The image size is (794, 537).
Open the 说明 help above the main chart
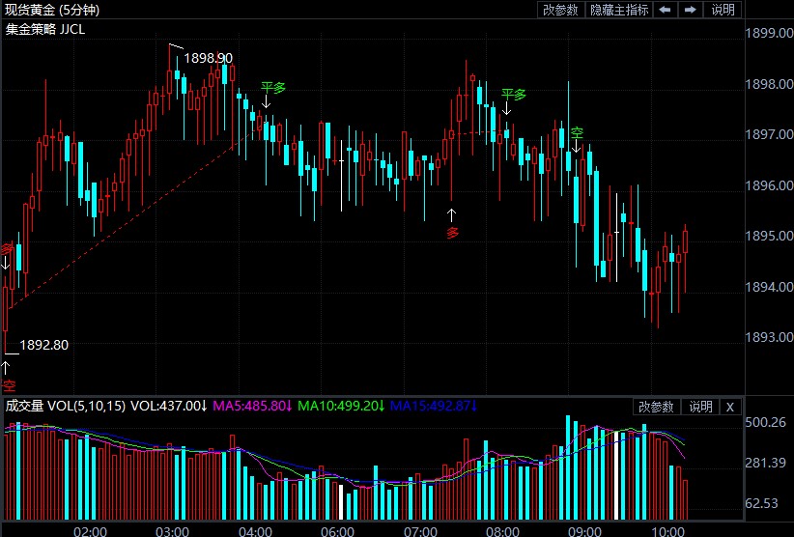pos(723,10)
